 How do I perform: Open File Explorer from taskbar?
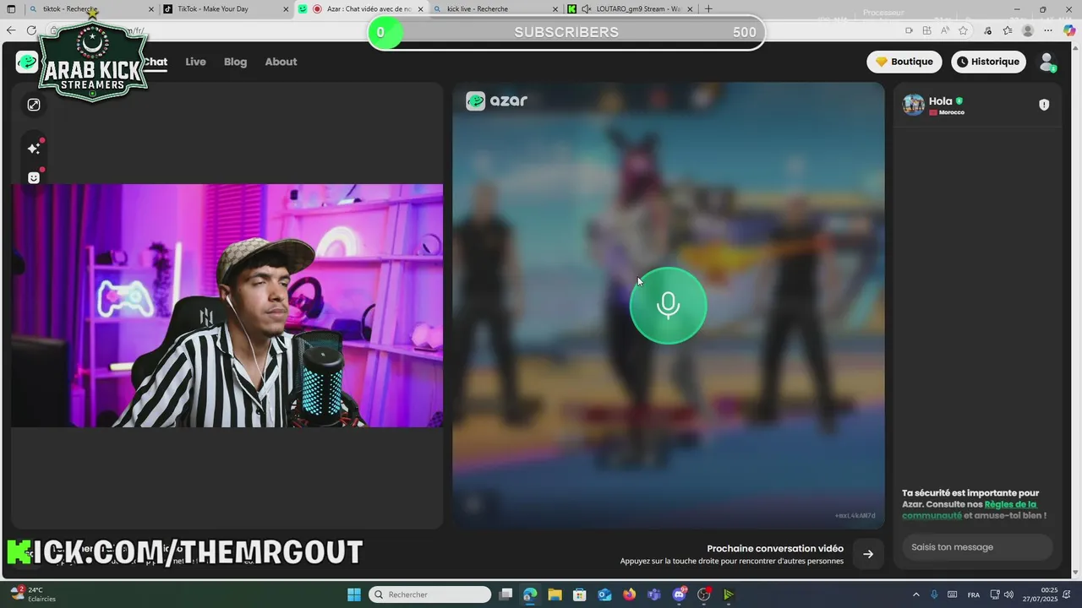[555, 594]
